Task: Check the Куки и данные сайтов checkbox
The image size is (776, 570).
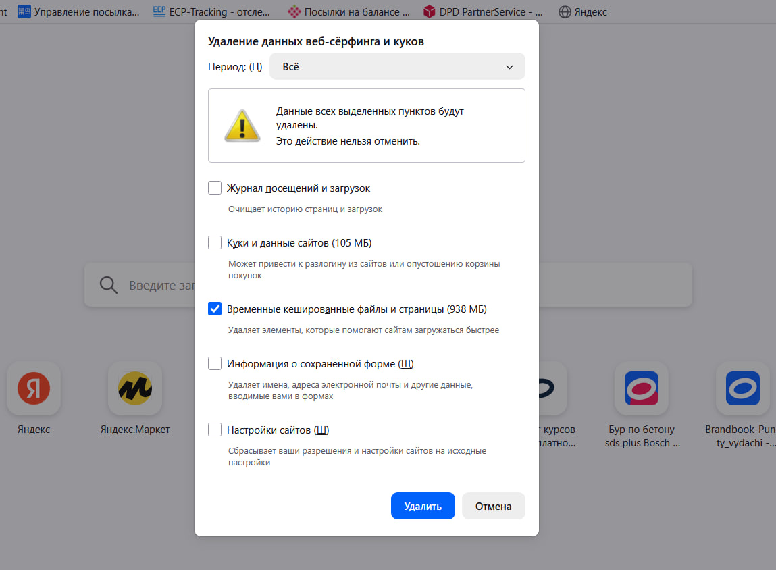Action: click(215, 242)
